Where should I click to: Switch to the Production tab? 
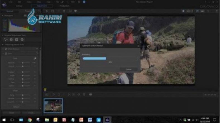(64, 6)
